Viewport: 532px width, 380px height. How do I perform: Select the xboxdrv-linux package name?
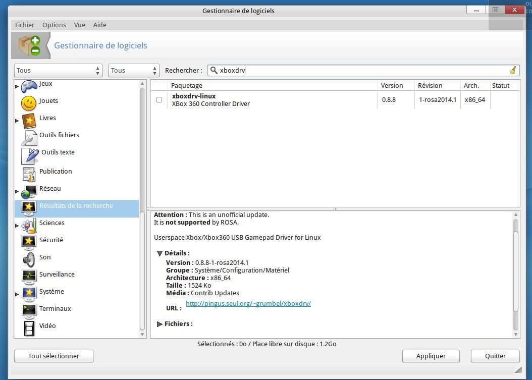194,96
